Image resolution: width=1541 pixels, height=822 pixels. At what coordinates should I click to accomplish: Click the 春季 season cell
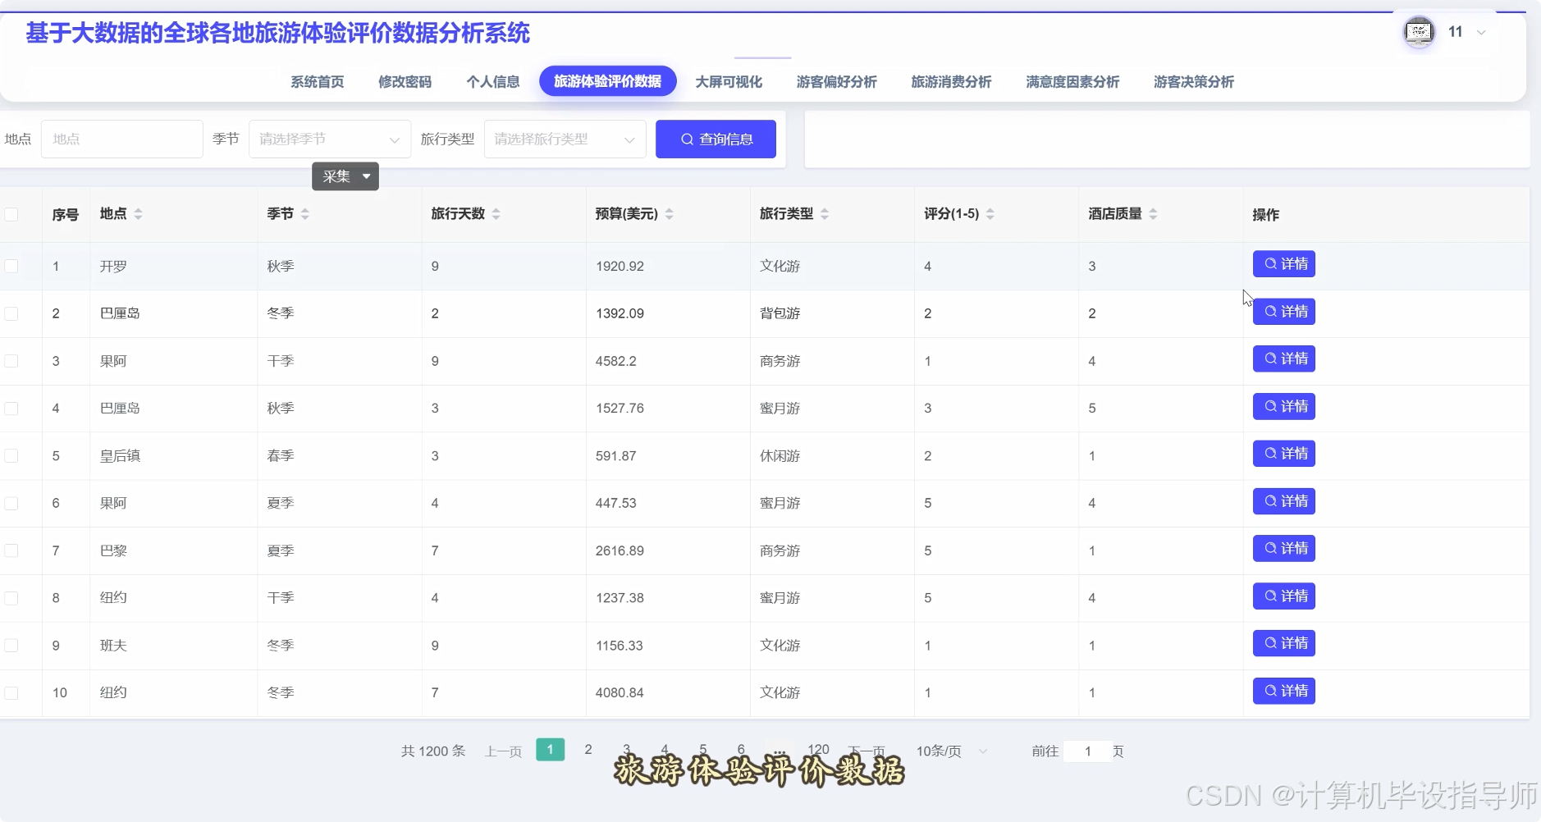(281, 456)
